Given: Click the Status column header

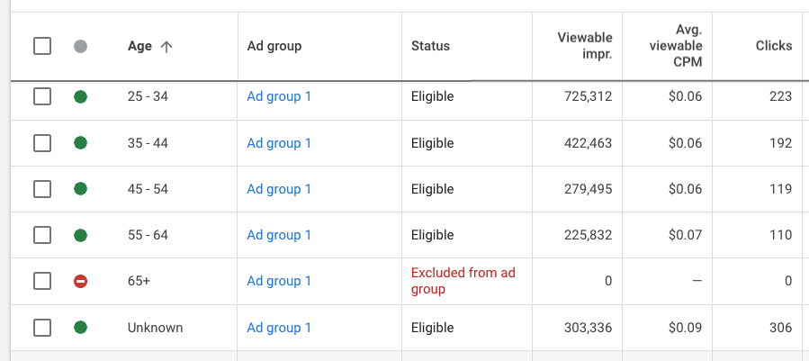Looking at the screenshot, I should [430, 46].
